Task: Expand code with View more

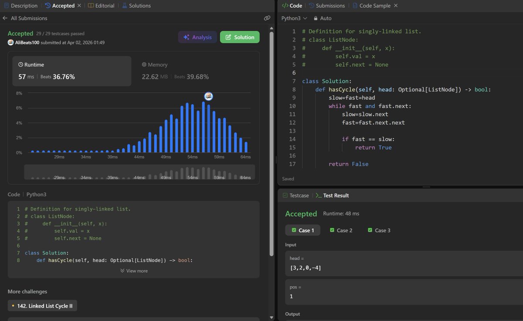Action: (134, 271)
